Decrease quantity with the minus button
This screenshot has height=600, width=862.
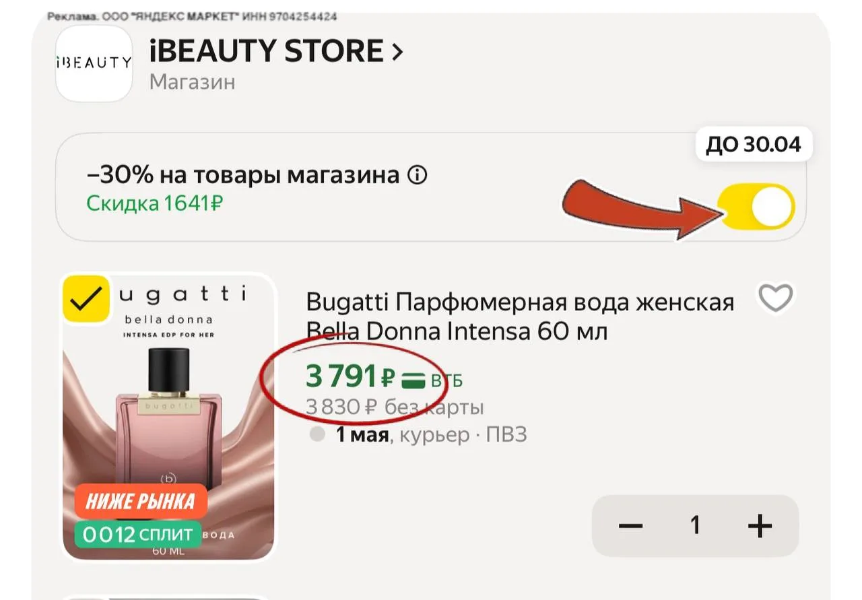(x=630, y=525)
